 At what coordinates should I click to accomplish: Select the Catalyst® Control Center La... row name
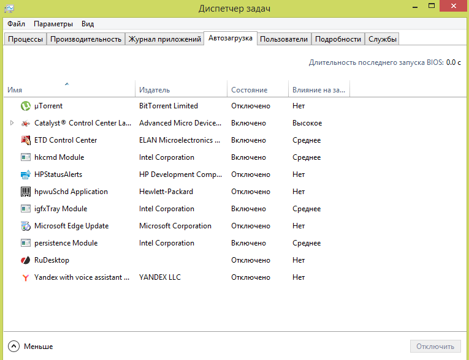[x=83, y=123]
